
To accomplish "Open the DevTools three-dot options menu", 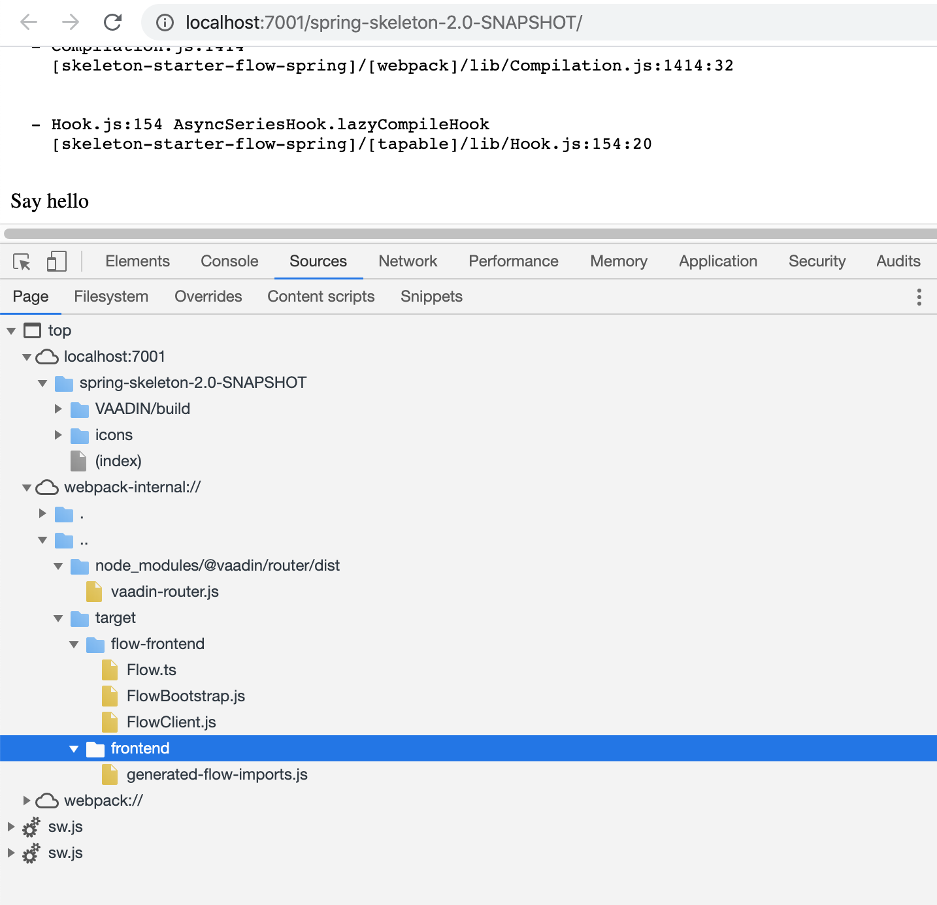I will pos(919,296).
